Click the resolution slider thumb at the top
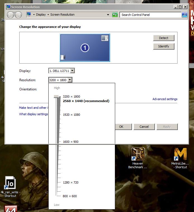194x212 pixels. tap(56, 97)
